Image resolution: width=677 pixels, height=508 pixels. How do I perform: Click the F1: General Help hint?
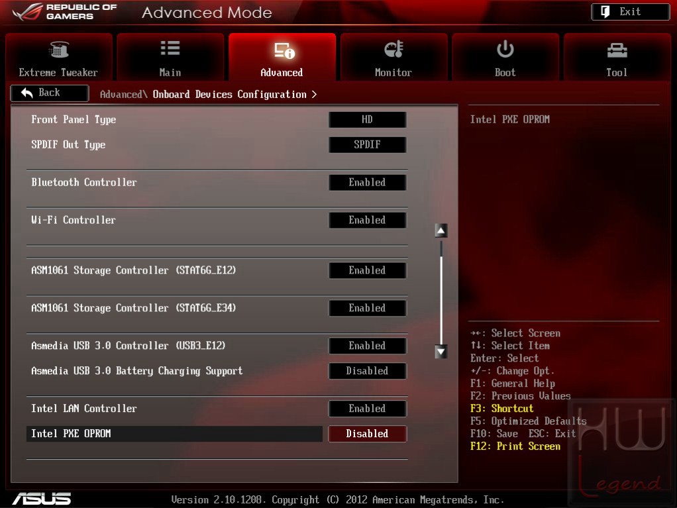click(x=513, y=383)
